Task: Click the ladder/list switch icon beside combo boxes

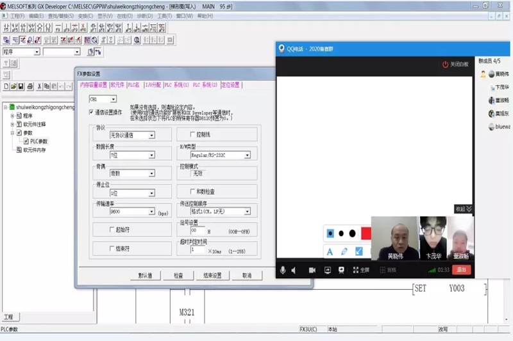Action: [98, 52]
